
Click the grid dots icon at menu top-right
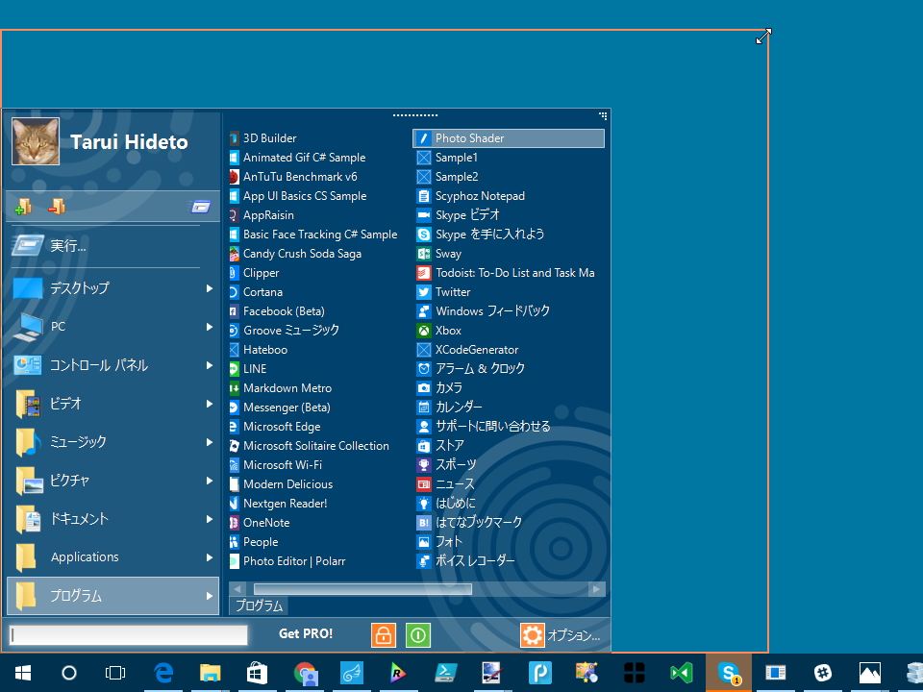coord(603,116)
